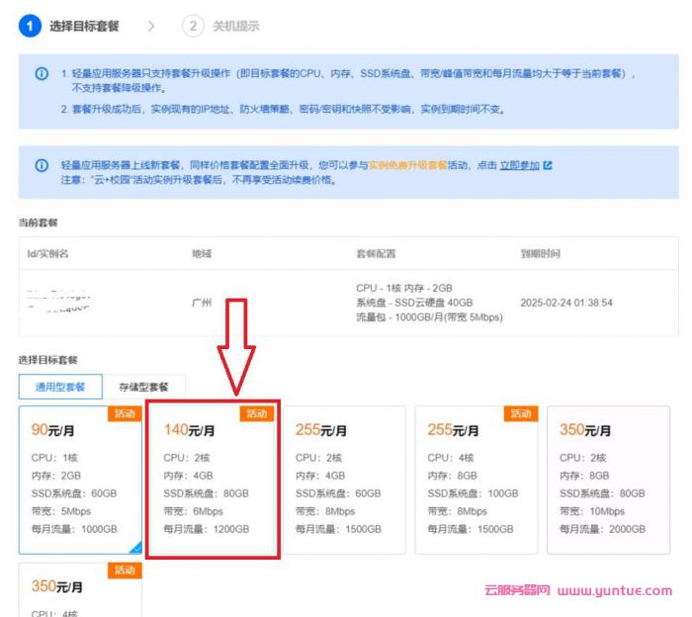Click the 活动 badge on the 4核 255元/月 card
This screenshot has height=617, width=692.
pyautogui.click(x=521, y=413)
